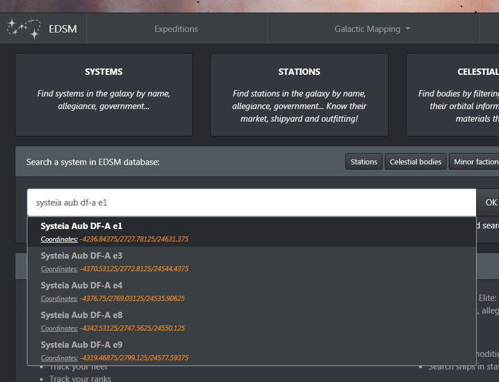Image resolution: width=499 pixels, height=382 pixels.
Task: Expand the Galactic Mapping dropdown
Action: pos(372,29)
